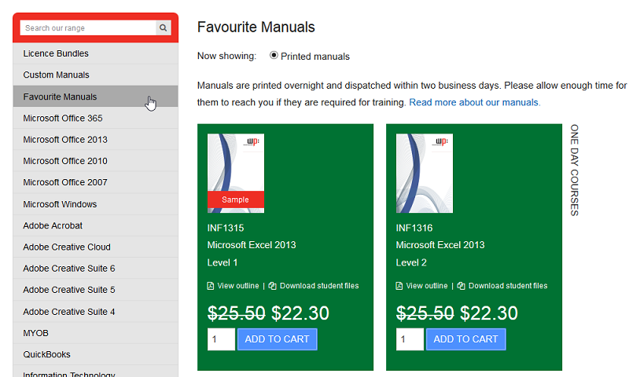Image resolution: width=629 pixels, height=377 pixels.
Task: Click the Search our range field
Action: coord(88,28)
